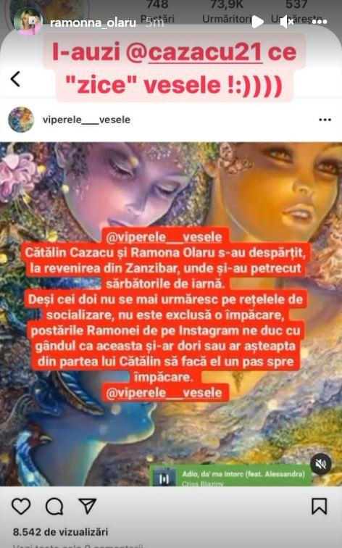Image resolution: width=342 pixels, height=548 pixels.
Task: Open ramonna_olaru username link
Action: 93,22
